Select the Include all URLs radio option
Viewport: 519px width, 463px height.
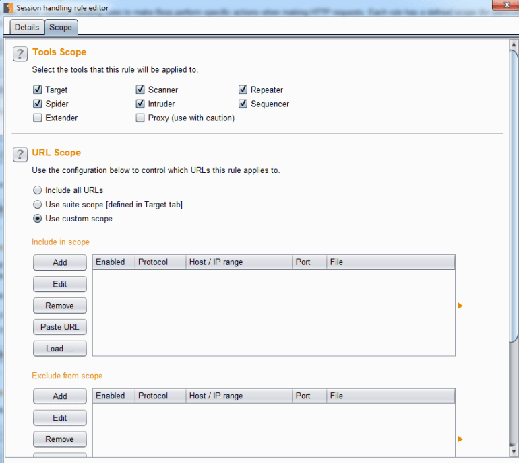[38, 190]
